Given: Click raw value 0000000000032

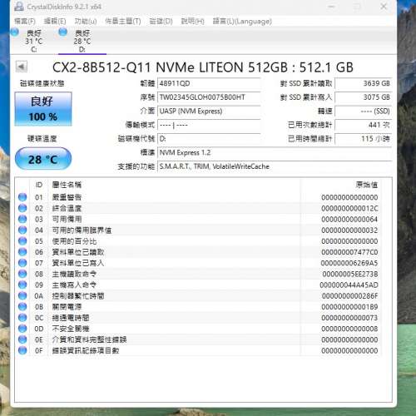Looking at the screenshot, I should point(349,230).
